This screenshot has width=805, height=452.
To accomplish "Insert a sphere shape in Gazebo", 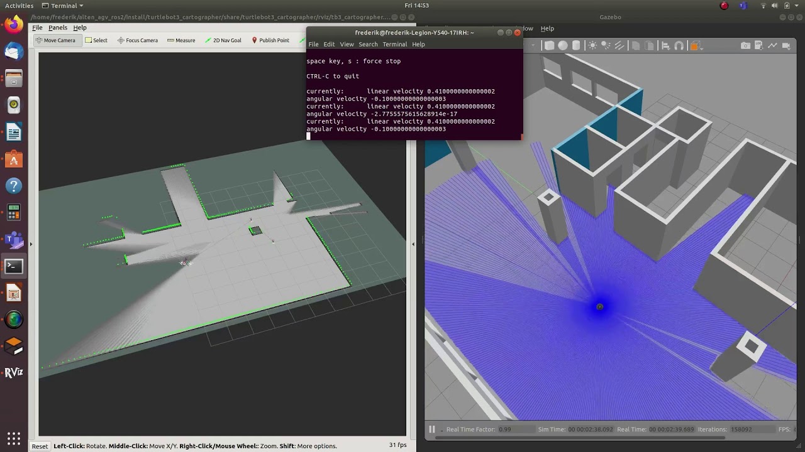I will tap(563, 45).
